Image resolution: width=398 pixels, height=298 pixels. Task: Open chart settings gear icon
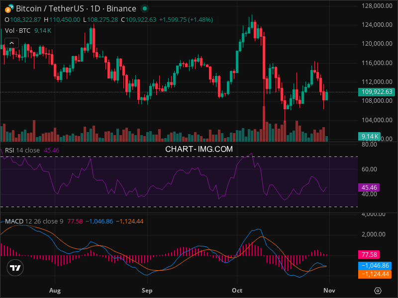(x=378, y=291)
